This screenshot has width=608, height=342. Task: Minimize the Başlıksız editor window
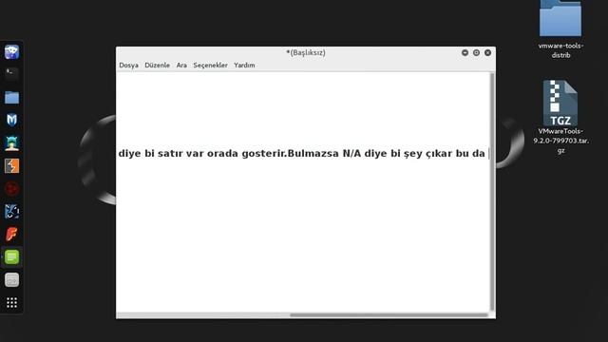click(x=465, y=53)
